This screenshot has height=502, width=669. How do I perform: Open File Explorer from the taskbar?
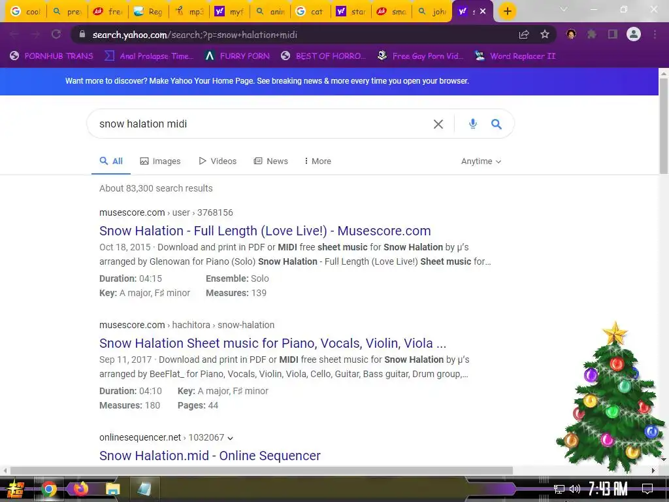[112, 489]
